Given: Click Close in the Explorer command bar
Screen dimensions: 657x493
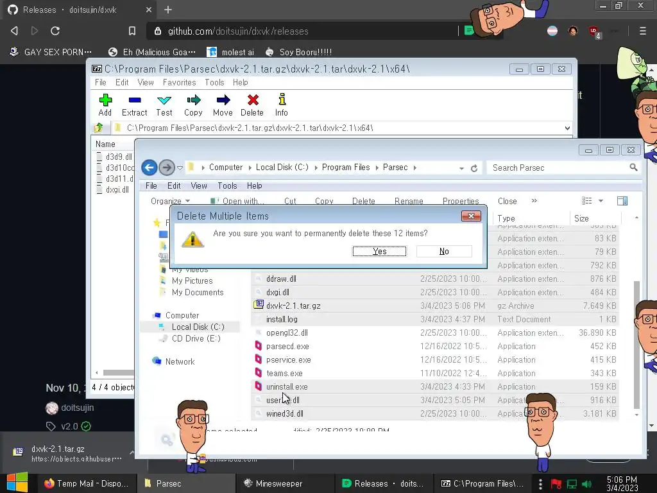Looking at the screenshot, I should coord(507,201).
